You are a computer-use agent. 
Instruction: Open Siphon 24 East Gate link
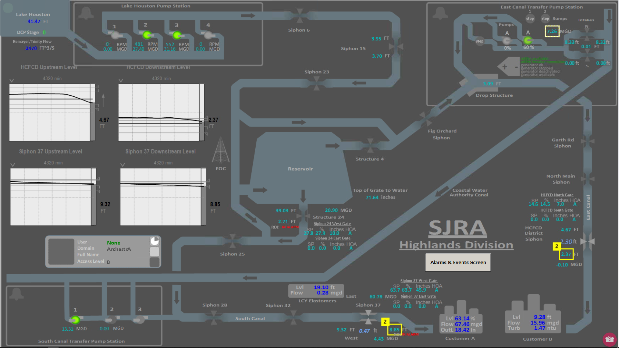pos(333,238)
